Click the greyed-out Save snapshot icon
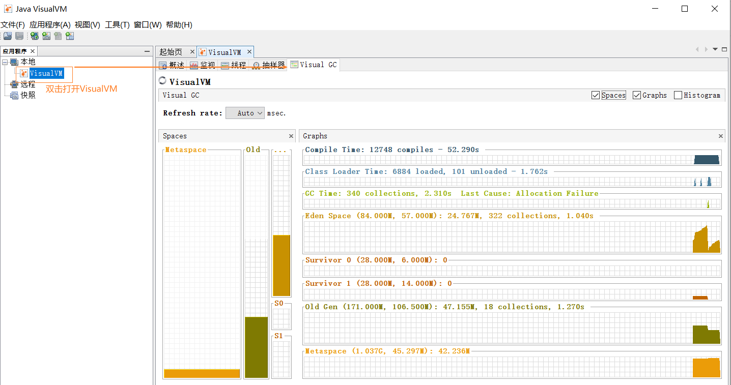 pos(19,36)
